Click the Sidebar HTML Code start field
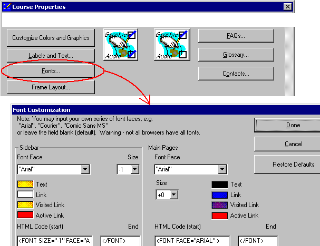Image resolution: width=320 pixels, height=246 pixels. [55, 241]
